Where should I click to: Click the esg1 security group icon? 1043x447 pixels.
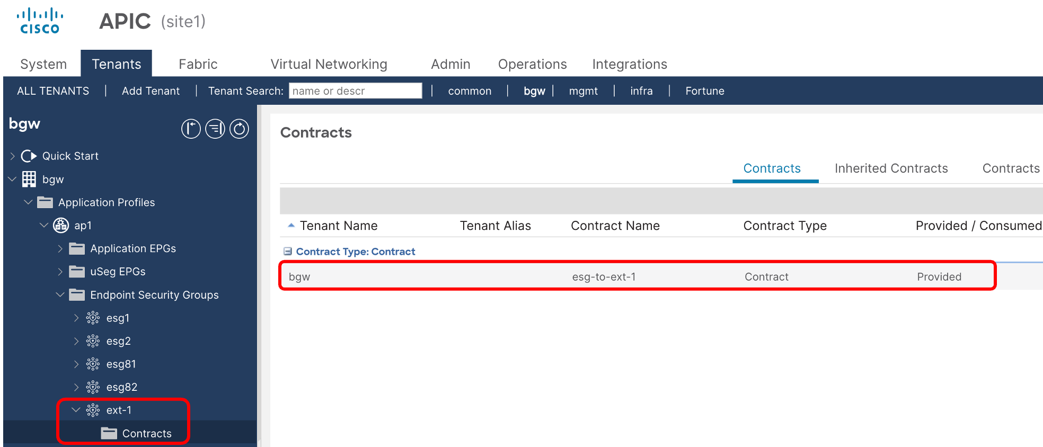(x=93, y=318)
